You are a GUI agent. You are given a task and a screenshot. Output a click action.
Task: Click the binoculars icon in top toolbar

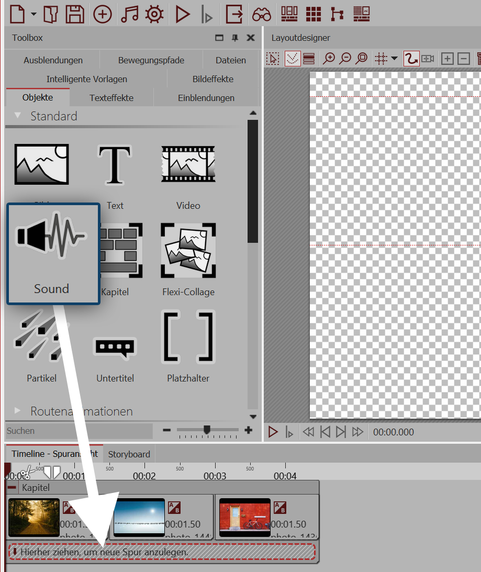(x=262, y=14)
